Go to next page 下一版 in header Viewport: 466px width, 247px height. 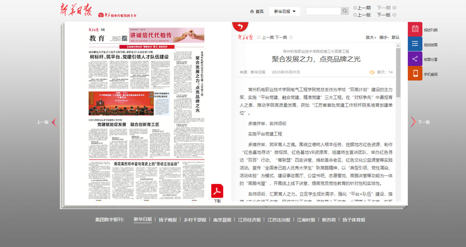click(x=387, y=15)
